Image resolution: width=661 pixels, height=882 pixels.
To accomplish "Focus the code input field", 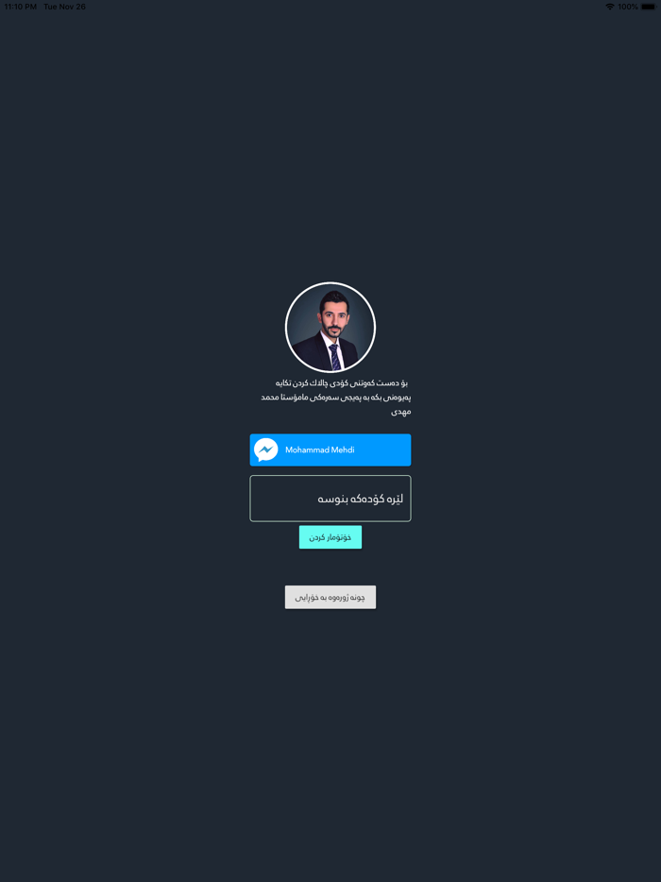I will point(330,499).
